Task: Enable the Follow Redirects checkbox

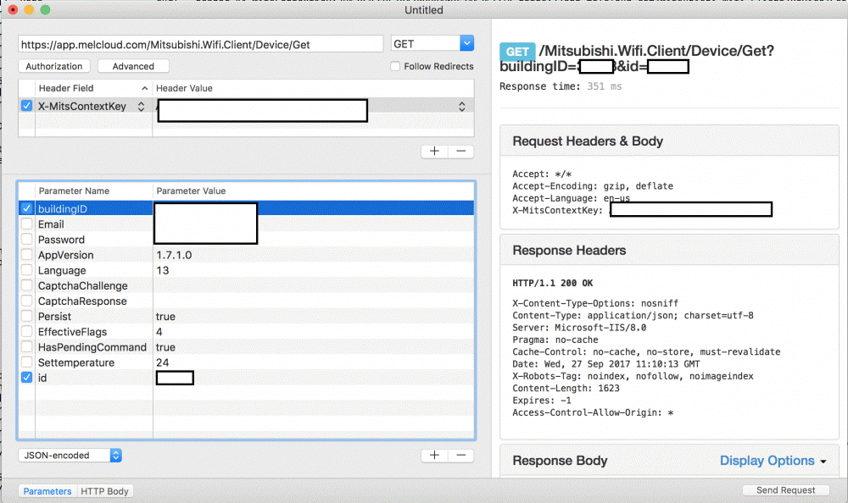Action: click(x=395, y=66)
